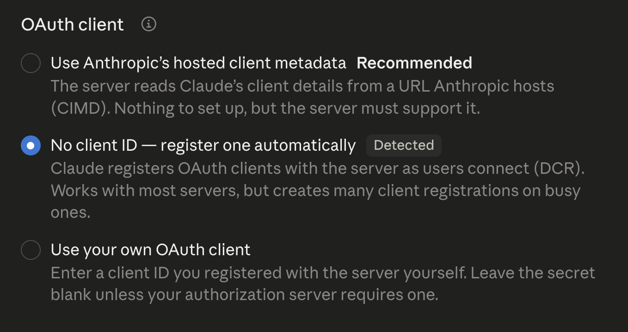Click the Recommended label
628x332 pixels.
[414, 63]
